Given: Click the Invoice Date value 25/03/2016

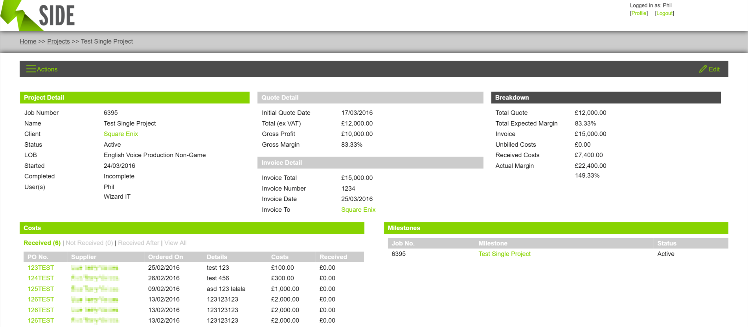Looking at the screenshot, I should (x=357, y=199).
